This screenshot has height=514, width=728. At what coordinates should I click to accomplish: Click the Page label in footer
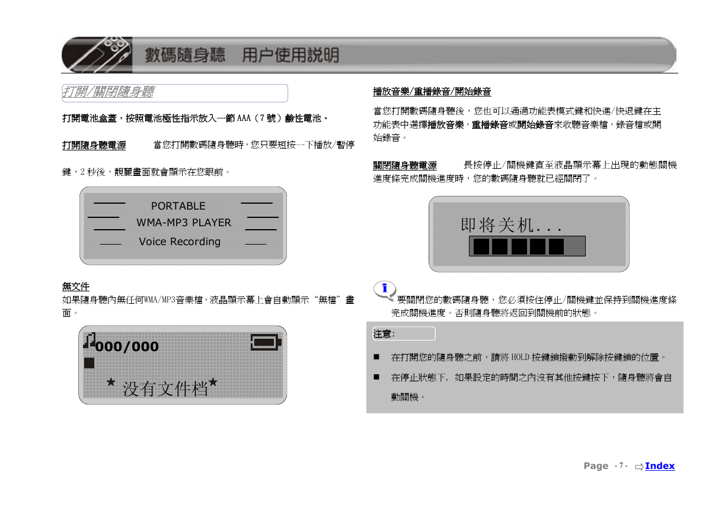[x=596, y=466]
